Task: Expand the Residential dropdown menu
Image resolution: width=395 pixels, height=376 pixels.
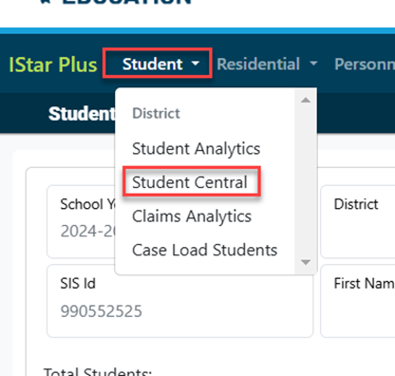Action: [x=267, y=64]
